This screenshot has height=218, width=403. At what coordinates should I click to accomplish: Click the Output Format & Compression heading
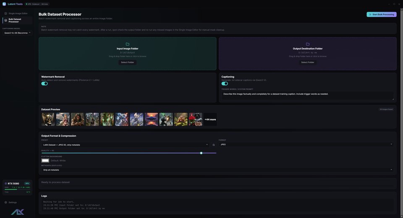click(59, 136)
